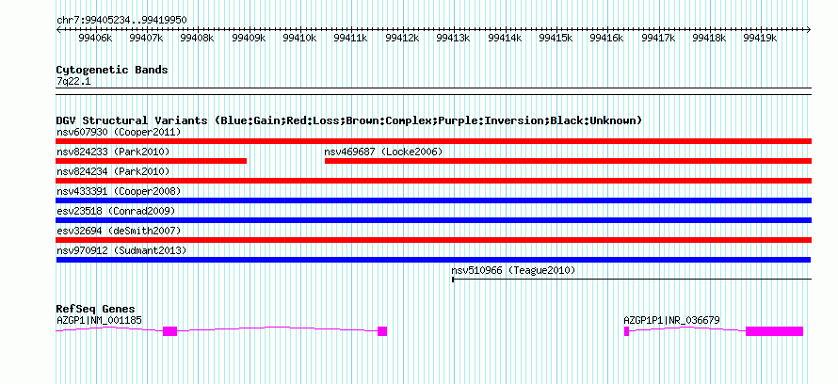Click the DGV Structural Variants track title

[x=349, y=120]
